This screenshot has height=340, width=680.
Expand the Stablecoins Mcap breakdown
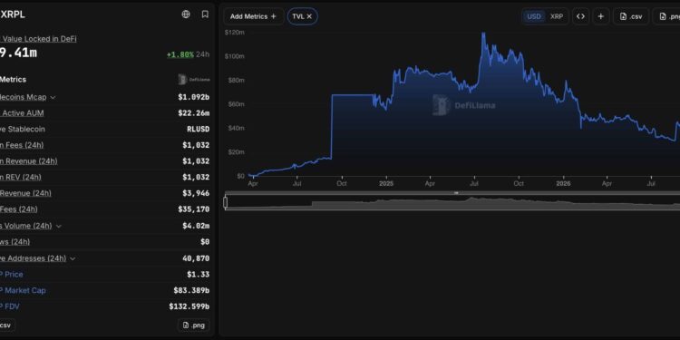click(53, 98)
